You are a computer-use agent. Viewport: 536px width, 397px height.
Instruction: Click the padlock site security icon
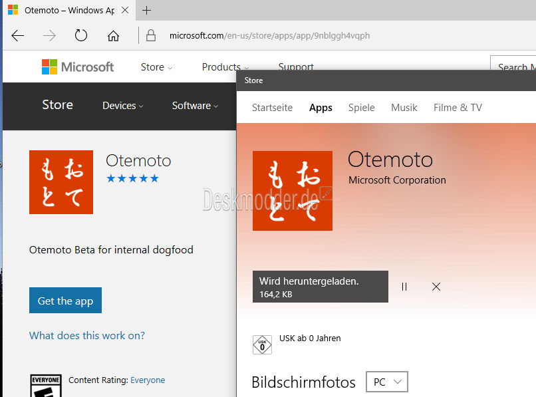point(151,35)
